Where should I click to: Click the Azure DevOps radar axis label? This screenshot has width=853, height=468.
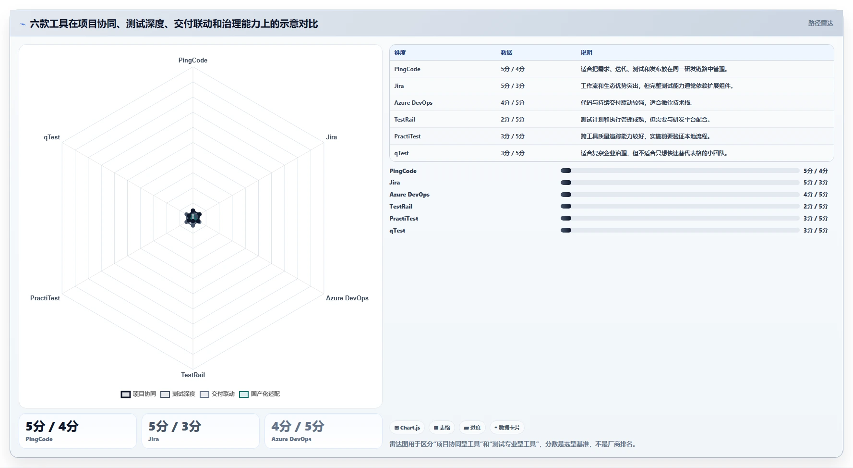[x=347, y=298]
